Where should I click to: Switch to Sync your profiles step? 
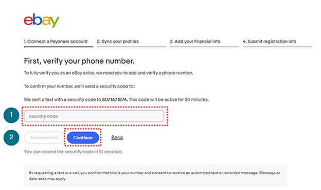tap(118, 41)
